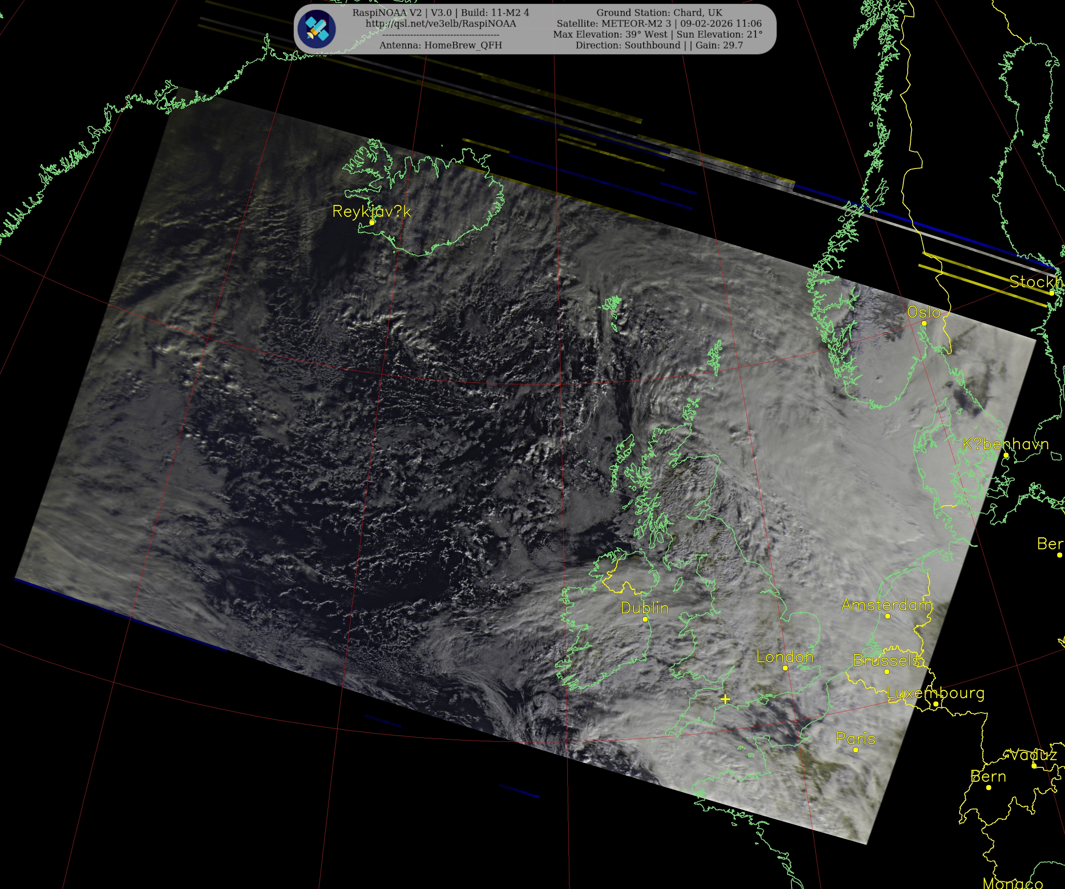This screenshot has height=889, width=1065.
Task: Click the Paris city marker dot
Action: click(856, 749)
